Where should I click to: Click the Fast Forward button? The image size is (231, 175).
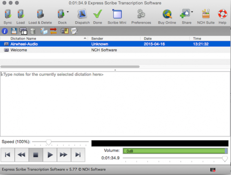[x=64, y=155]
